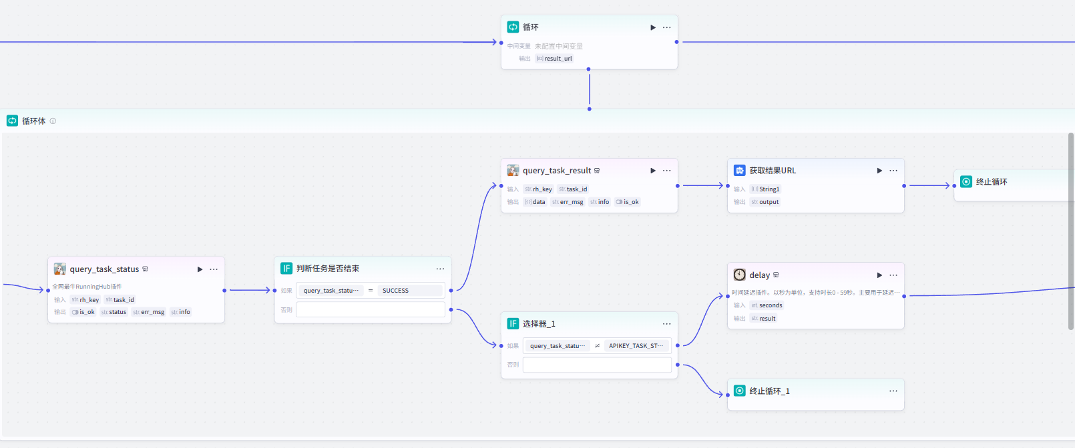This screenshot has height=448, width=1075.
Task: Click the code icon of 获取结果URL node
Action: pyautogui.click(x=740, y=170)
